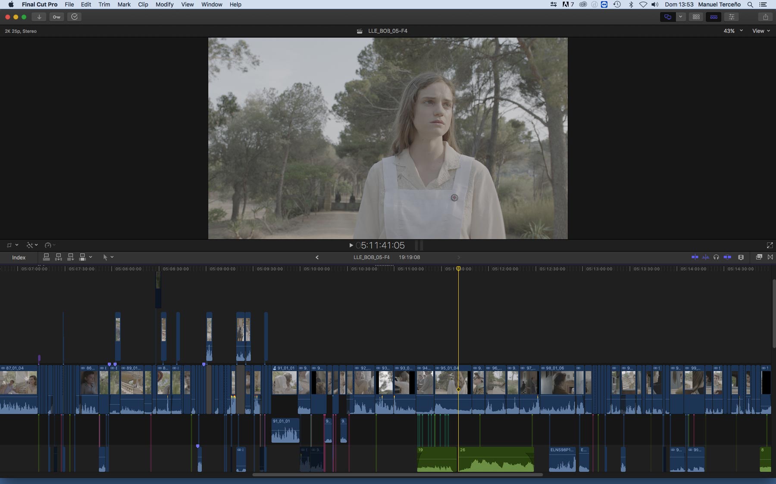
Task: Overwrite clip in primary storyline icon
Action: point(83,257)
